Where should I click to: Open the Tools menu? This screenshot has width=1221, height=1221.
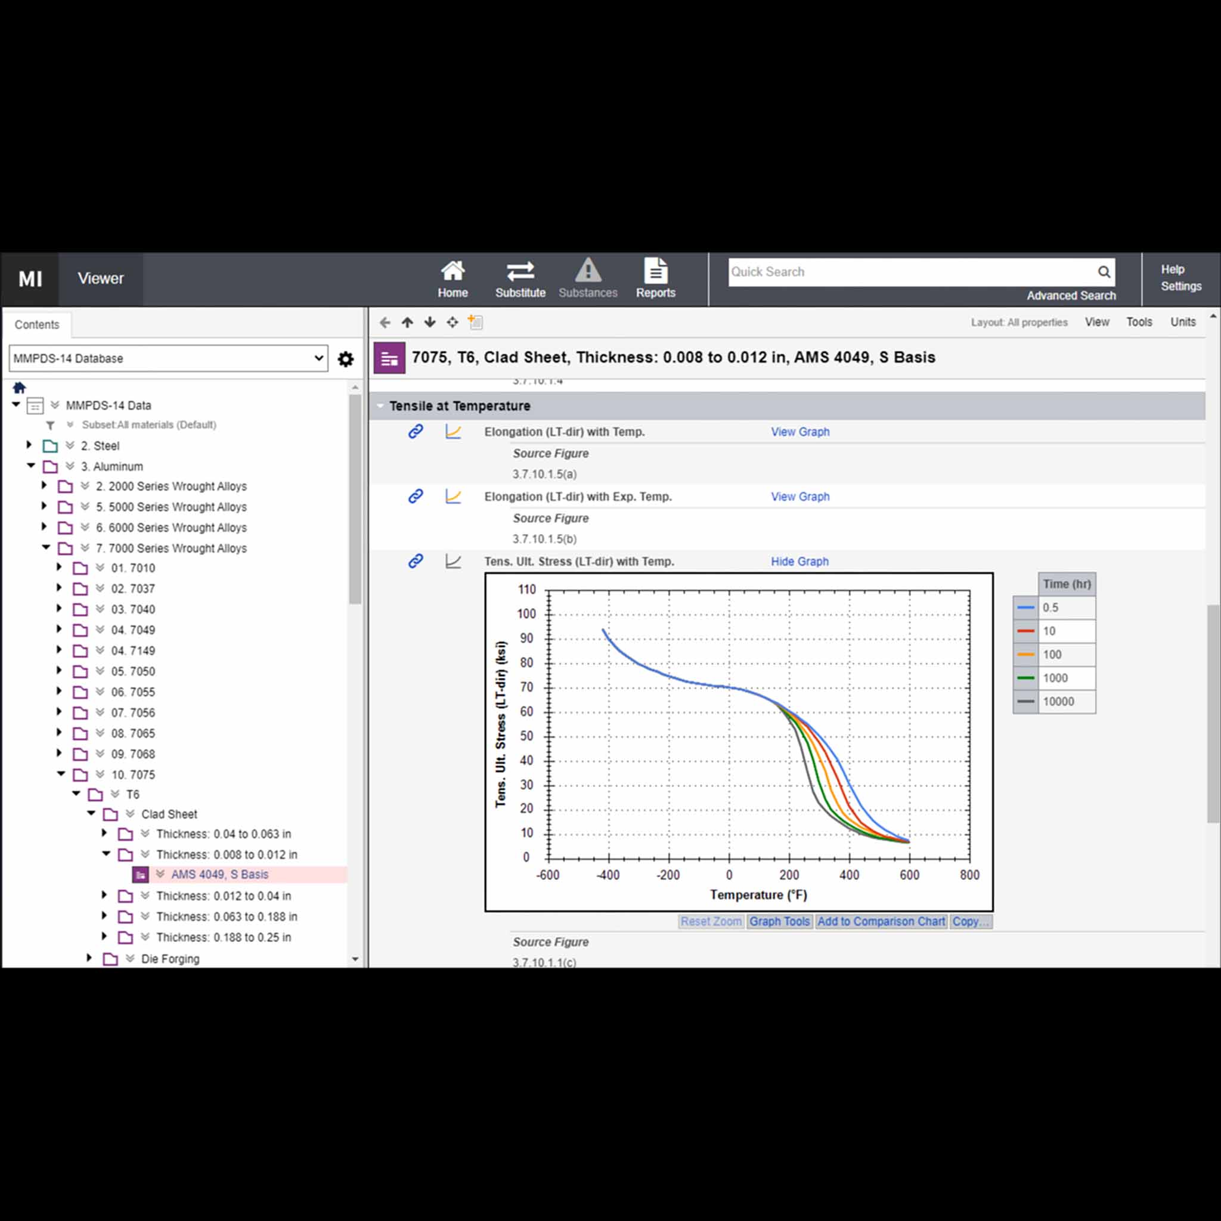[x=1139, y=323]
